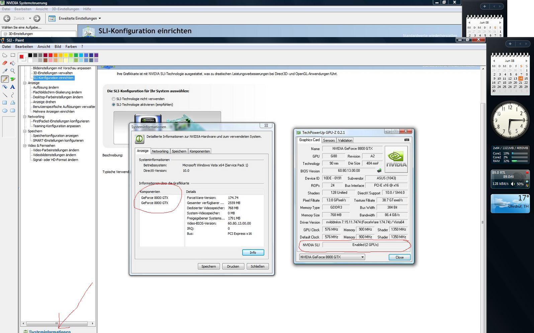Viewport: 534px width, 333px height.
Task: Pick the yellow color swatch in Paint
Action: coord(66,55)
